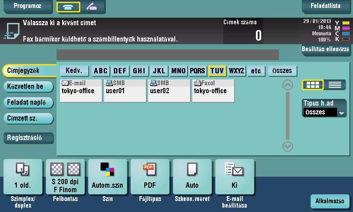Filter addresses by TUV tab

pos(217,71)
